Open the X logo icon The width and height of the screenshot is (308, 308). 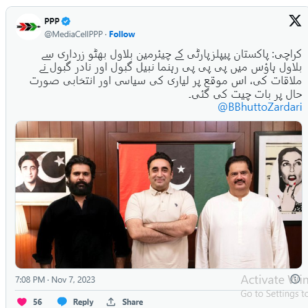[x=295, y=20]
